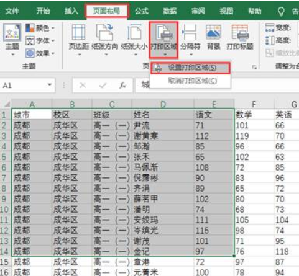
Task: Select header cell 语文
Action: (214, 115)
